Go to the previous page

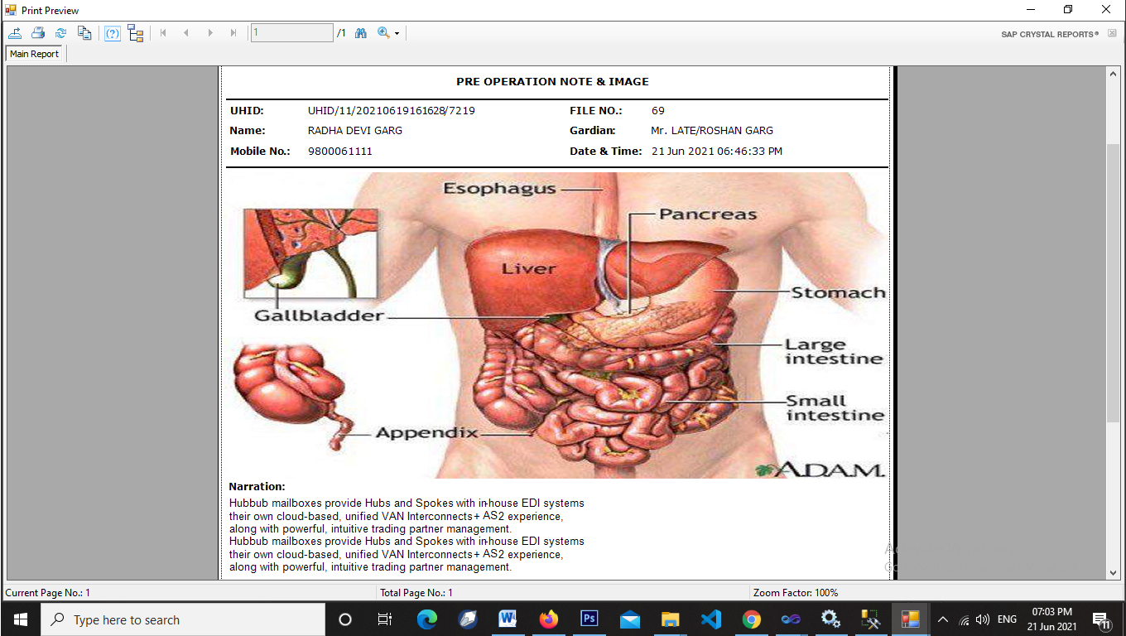pyautogui.click(x=186, y=33)
